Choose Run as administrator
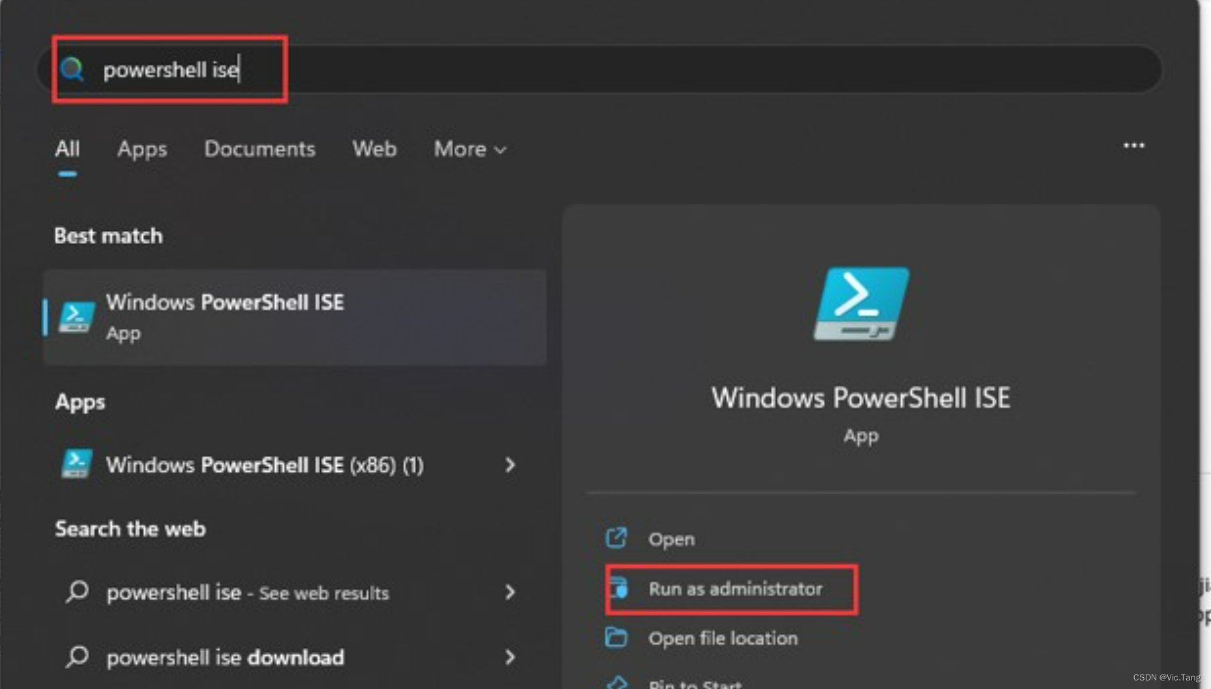 735,589
